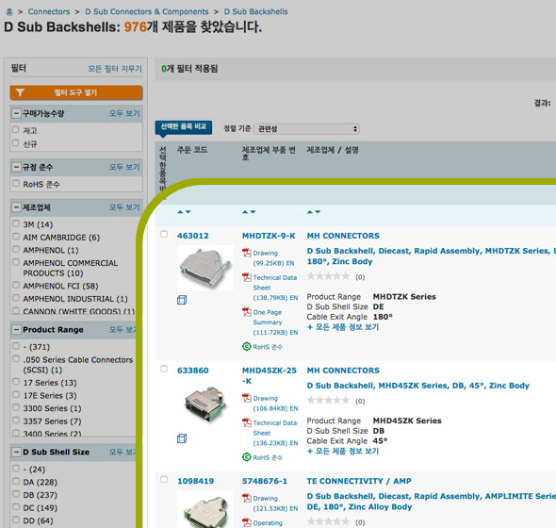Select product 463012 for comparison
The height and width of the screenshot is (528, 556).
[x=164, y=234]
